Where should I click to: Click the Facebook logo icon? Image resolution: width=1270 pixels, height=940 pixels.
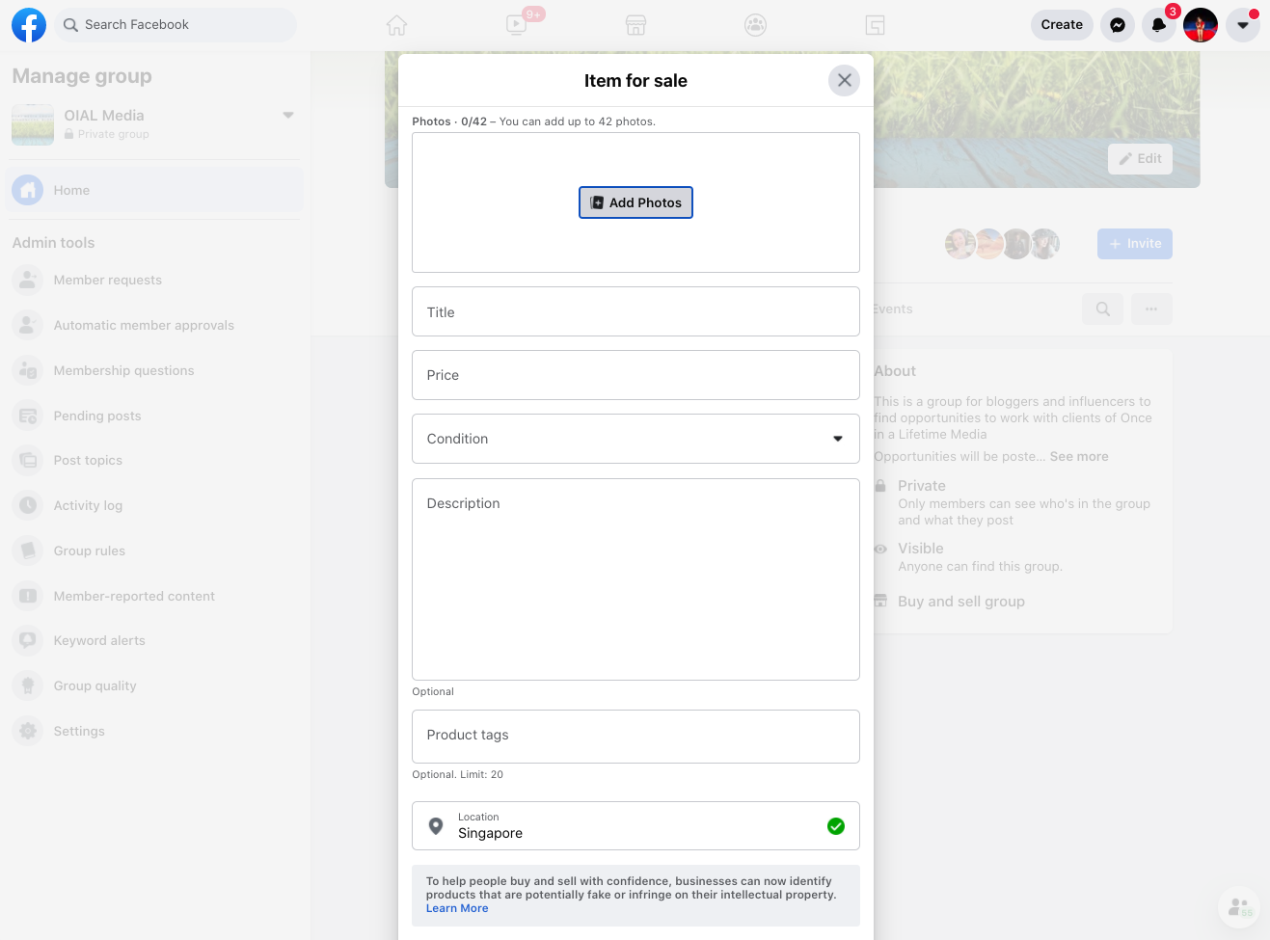[29, 25]
